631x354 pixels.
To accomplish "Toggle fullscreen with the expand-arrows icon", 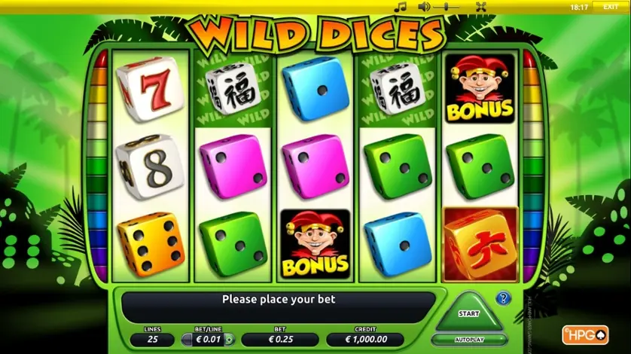I will 481,7.
